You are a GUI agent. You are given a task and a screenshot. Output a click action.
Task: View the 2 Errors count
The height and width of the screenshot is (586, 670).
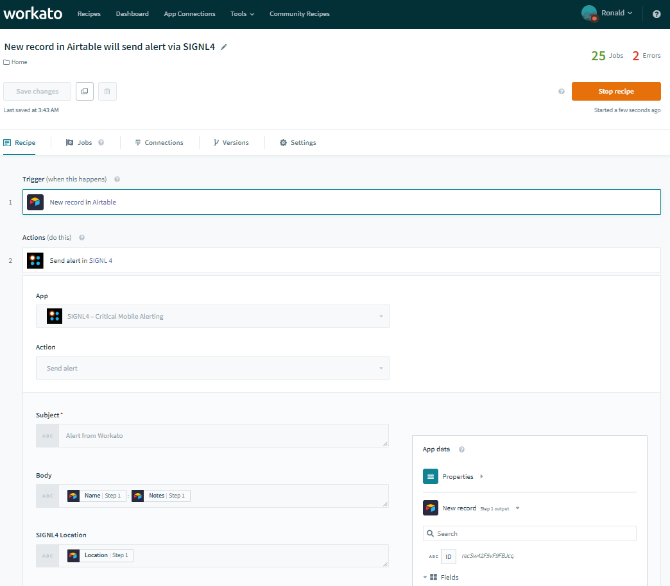(x=646, y=56)
